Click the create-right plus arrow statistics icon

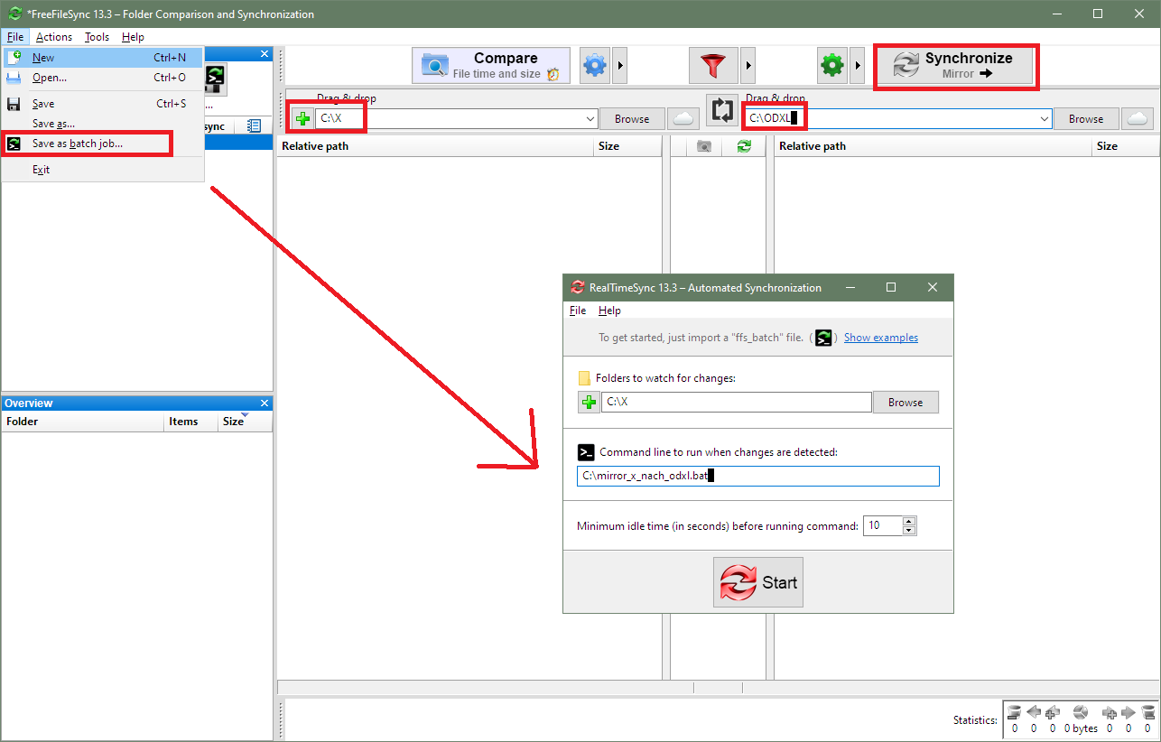(x=1110, y=713)
